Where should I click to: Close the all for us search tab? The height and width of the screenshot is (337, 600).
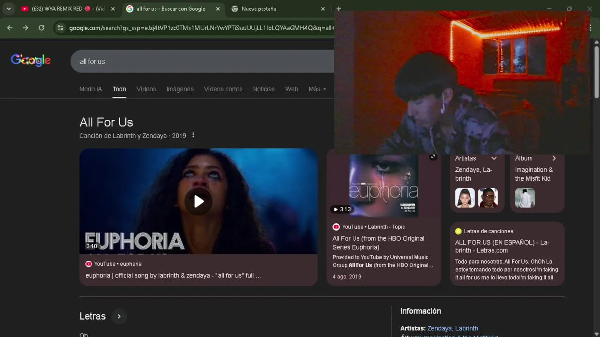click(217, 9)
